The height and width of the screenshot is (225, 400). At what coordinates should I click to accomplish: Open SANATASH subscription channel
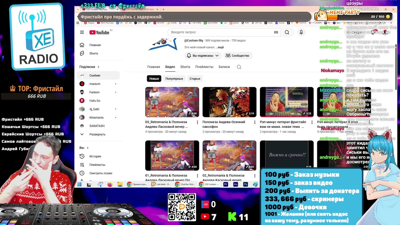98,126
